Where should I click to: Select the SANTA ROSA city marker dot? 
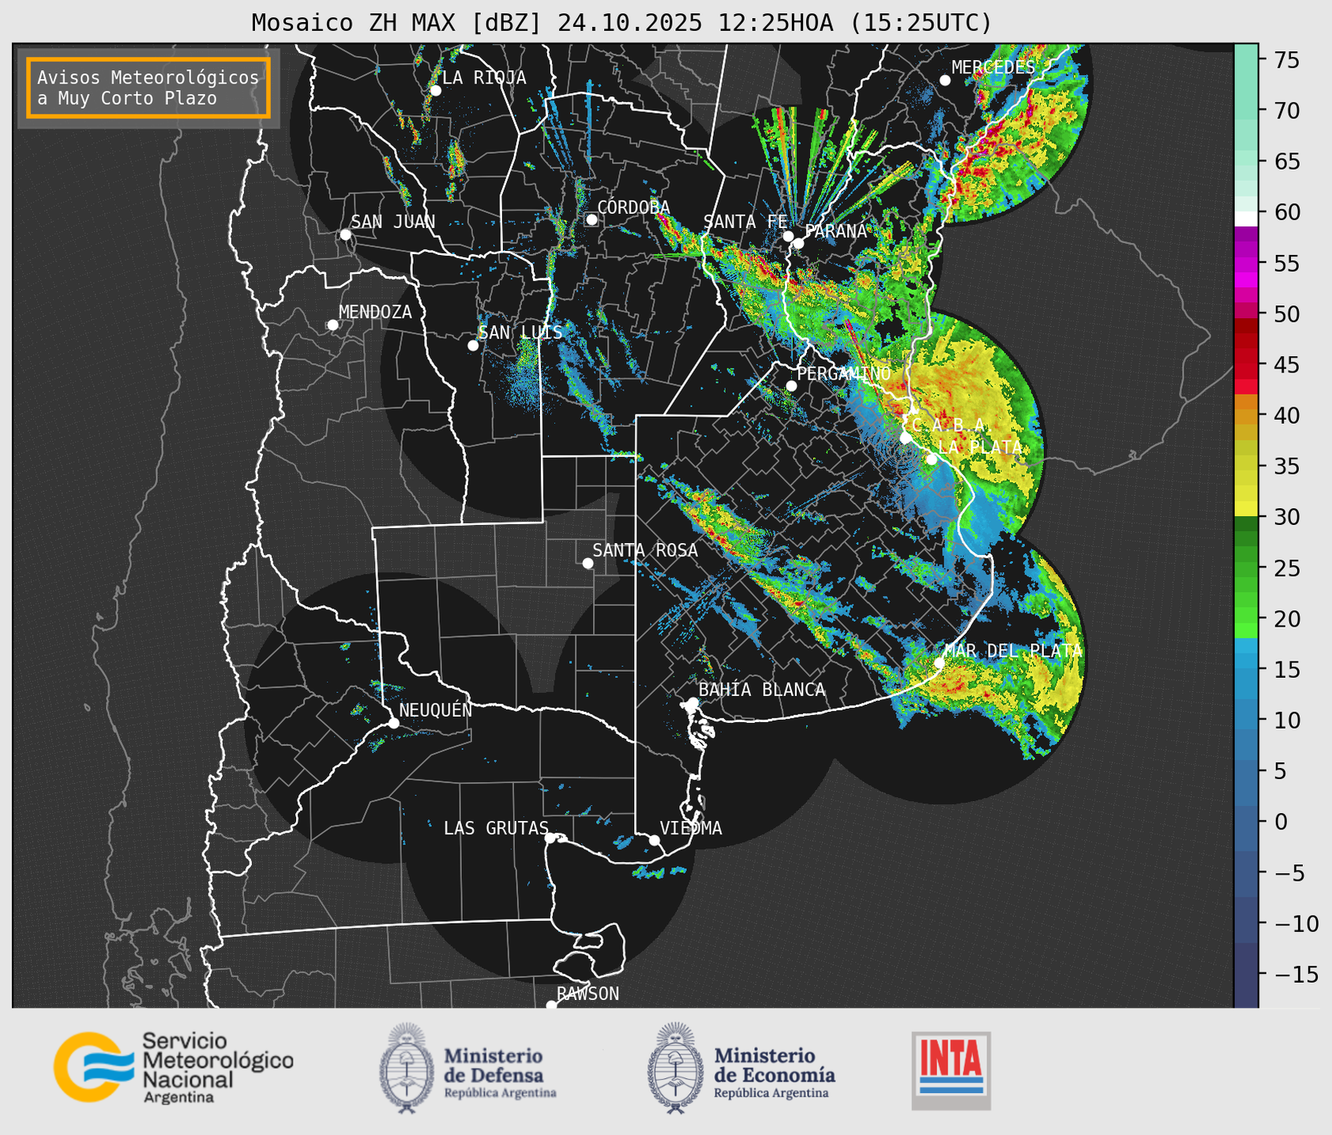[x=587, y=563]
